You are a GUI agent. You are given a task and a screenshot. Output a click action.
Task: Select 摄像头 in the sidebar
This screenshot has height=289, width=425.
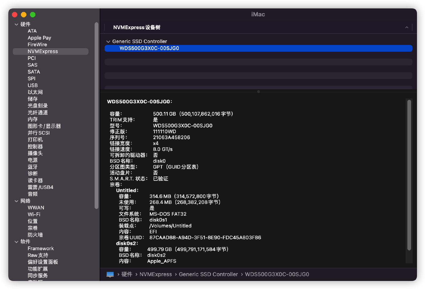click(35, 153)
